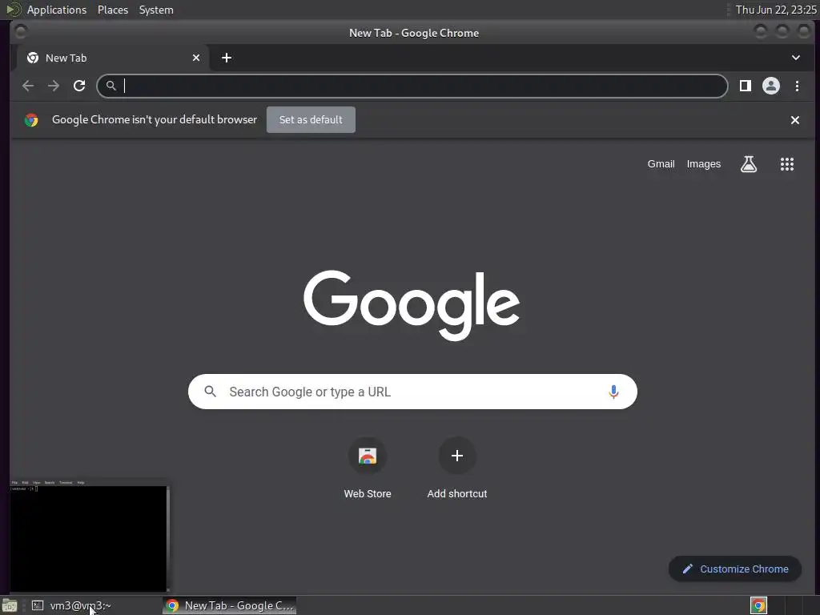Focus Search Google or type a URL box

coord(412,392)
